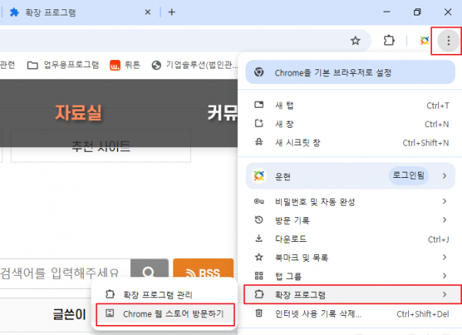The image size is (462, 335).
Task: Click the globe icon of 기업솔루션 bookmark
Action: 156,65
